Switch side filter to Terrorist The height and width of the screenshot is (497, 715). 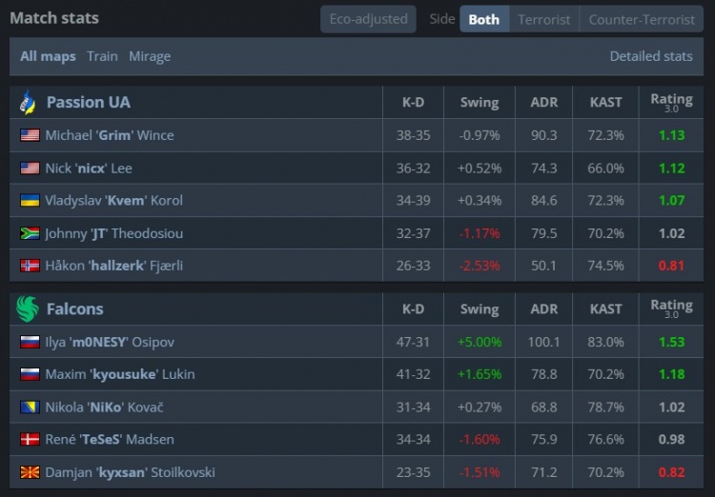544,19
